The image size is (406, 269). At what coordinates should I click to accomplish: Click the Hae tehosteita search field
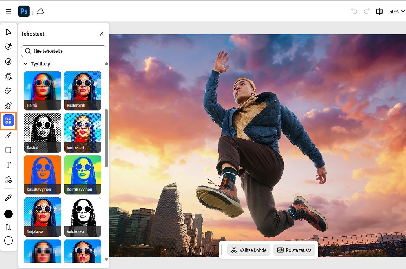(64, 51)
